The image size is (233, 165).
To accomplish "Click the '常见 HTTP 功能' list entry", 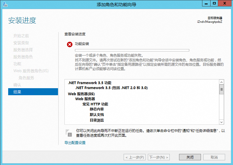I will coord(95,104).
